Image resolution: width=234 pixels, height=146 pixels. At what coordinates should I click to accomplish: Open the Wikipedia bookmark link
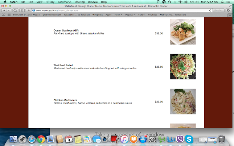pyautogui.click(x=98, y=15)
